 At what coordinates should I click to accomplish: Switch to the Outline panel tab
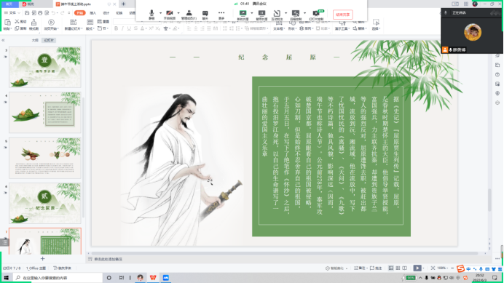click(35, 40)
